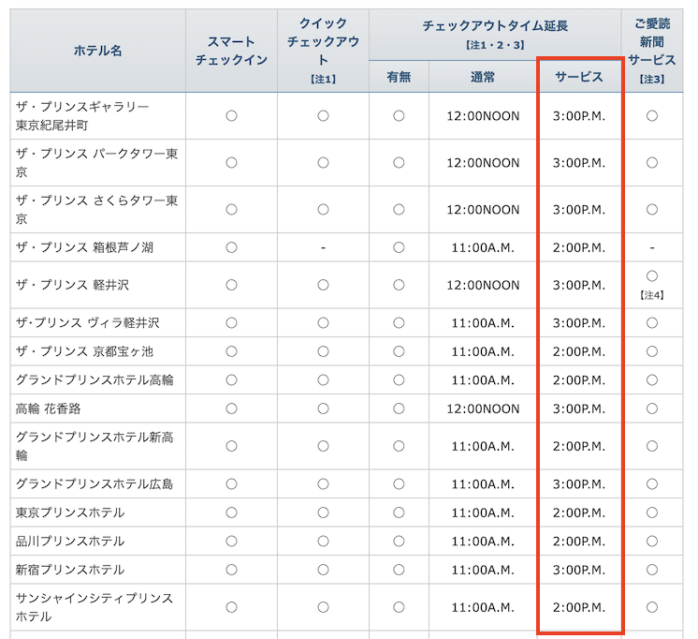The height and width of the screenshot is (639, 698).
Task: Select 2:00P.M. in 品川プリンスホテル row
Action: coord(579,542)
